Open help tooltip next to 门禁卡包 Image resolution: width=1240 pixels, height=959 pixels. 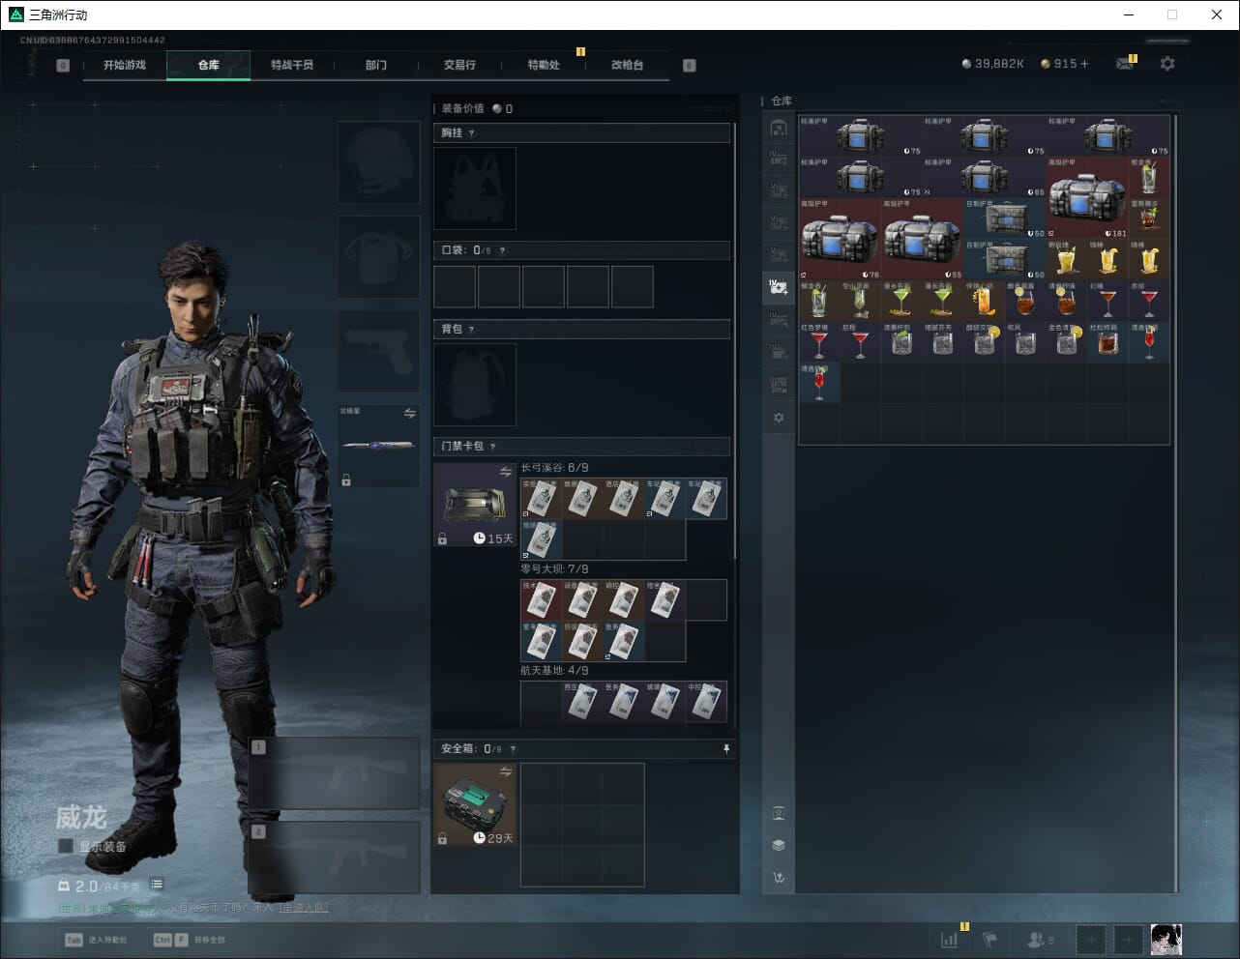[493, 447]
